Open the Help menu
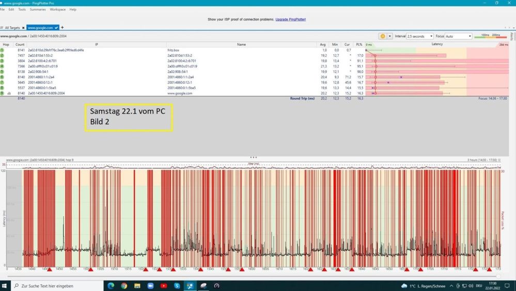This screenshot has width=516, height=291. (73, 9)
